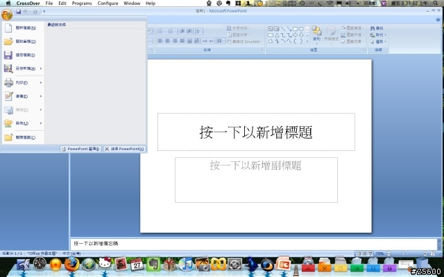Click the Help question mark icon
Viewport: 444px width, 277px height.
438,19
